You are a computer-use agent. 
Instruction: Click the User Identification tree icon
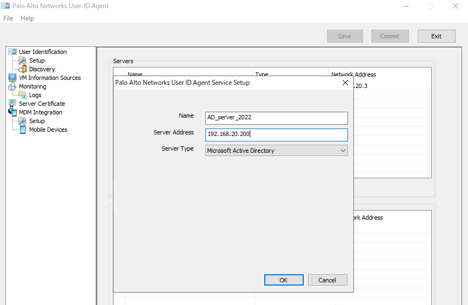pos(12,52)
